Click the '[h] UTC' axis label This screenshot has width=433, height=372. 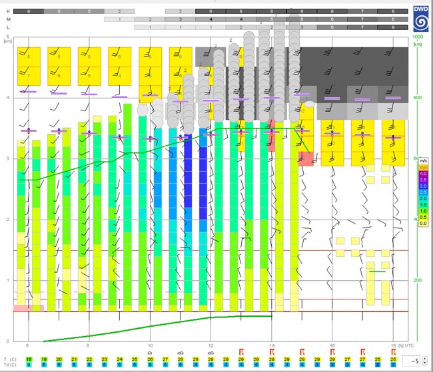pyautogui.click(x=406, y=345)
